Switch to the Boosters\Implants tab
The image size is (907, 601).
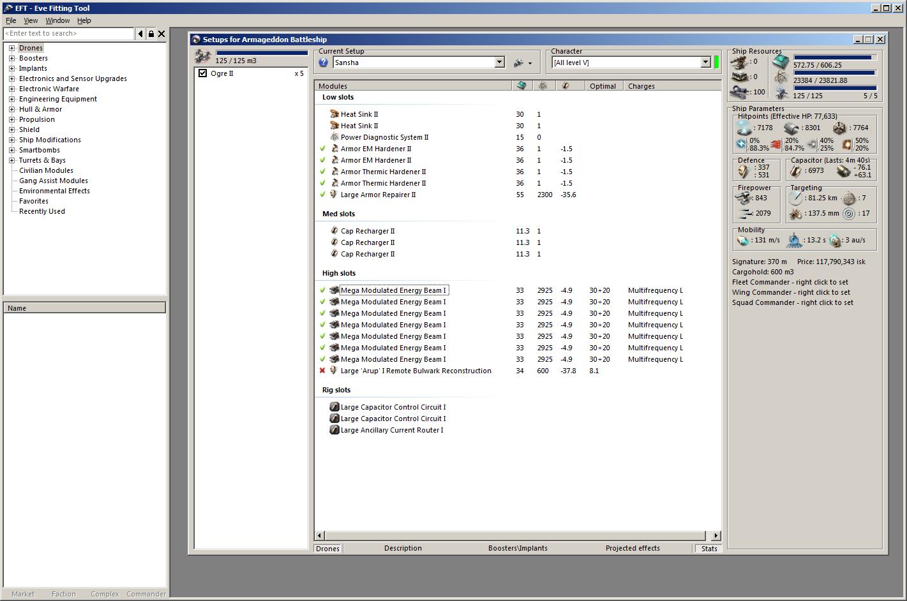[x=518, y=548]
